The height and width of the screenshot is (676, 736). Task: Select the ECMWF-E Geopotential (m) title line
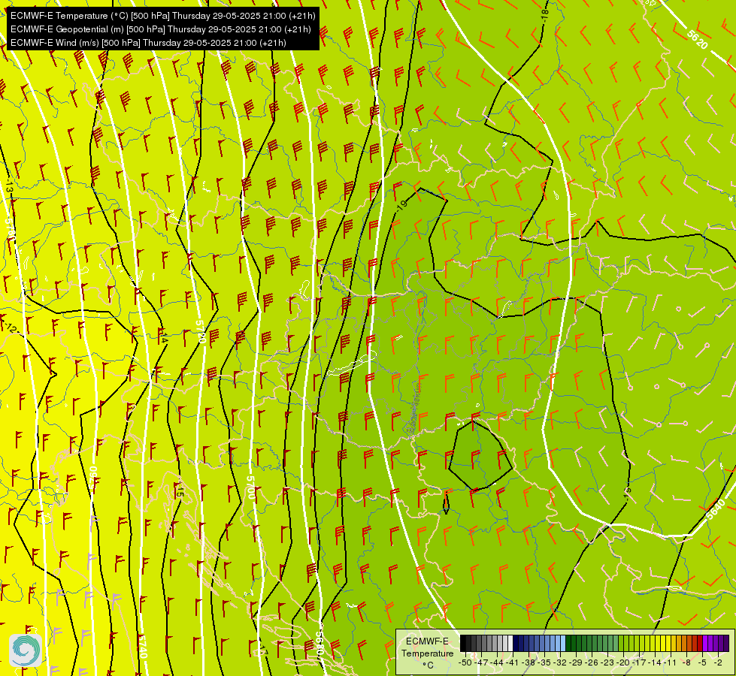[x=161, y=29]
